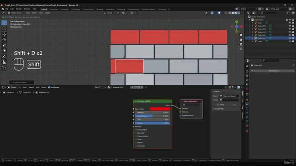
Task: Select the Select Box tool
Action: [4, 23]
